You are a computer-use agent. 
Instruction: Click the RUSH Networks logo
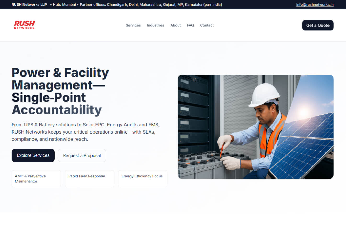point(24,25)
